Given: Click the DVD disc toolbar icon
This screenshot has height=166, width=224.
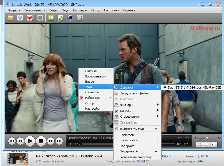Looking at the screenshot, I should (x=40, y=18).
